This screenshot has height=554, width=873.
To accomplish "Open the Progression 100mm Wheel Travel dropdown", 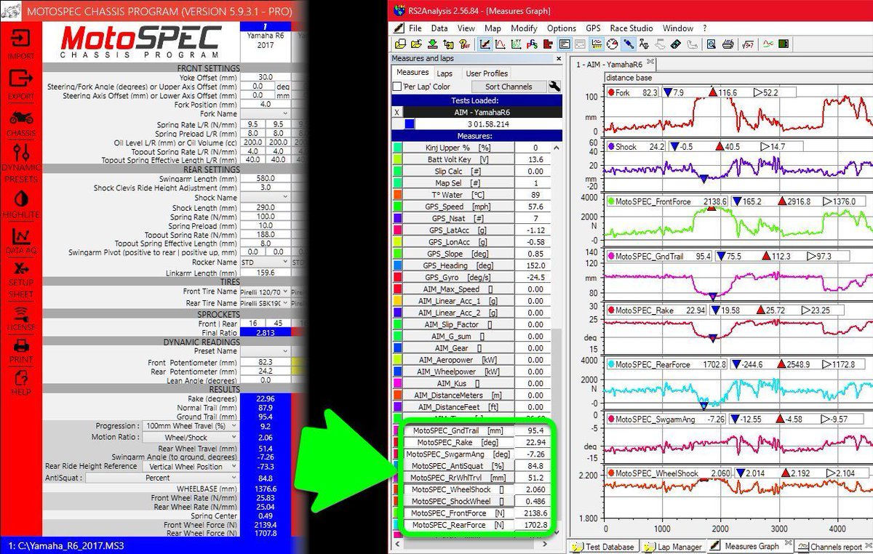I will coord(190,426).
